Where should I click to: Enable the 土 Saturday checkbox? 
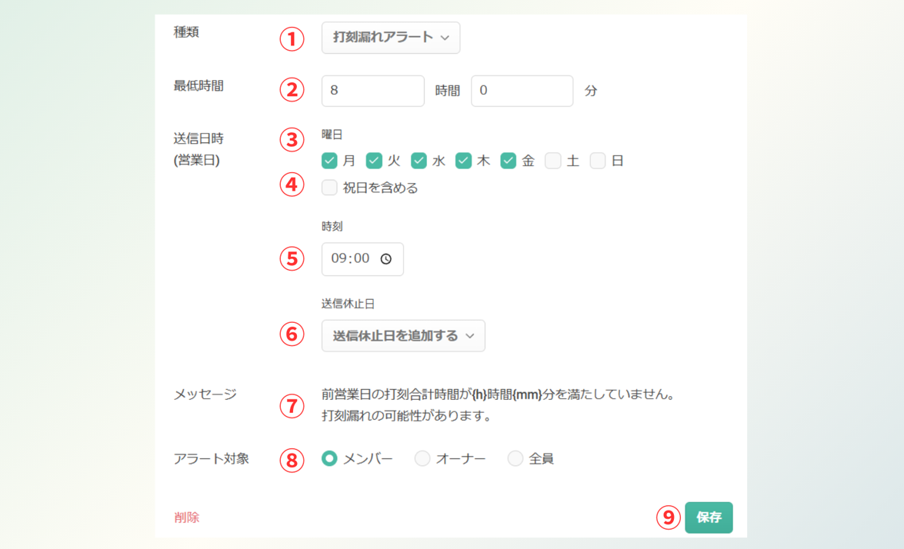[x=552, y=161]
